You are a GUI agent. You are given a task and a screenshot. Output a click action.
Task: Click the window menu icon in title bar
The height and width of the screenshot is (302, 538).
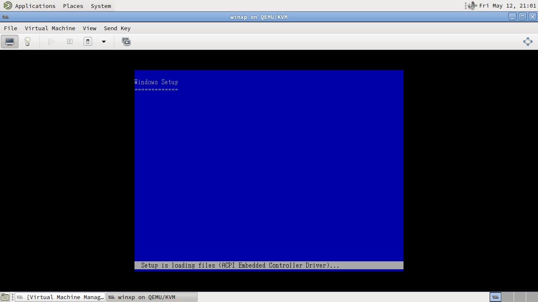click(5, 17)
